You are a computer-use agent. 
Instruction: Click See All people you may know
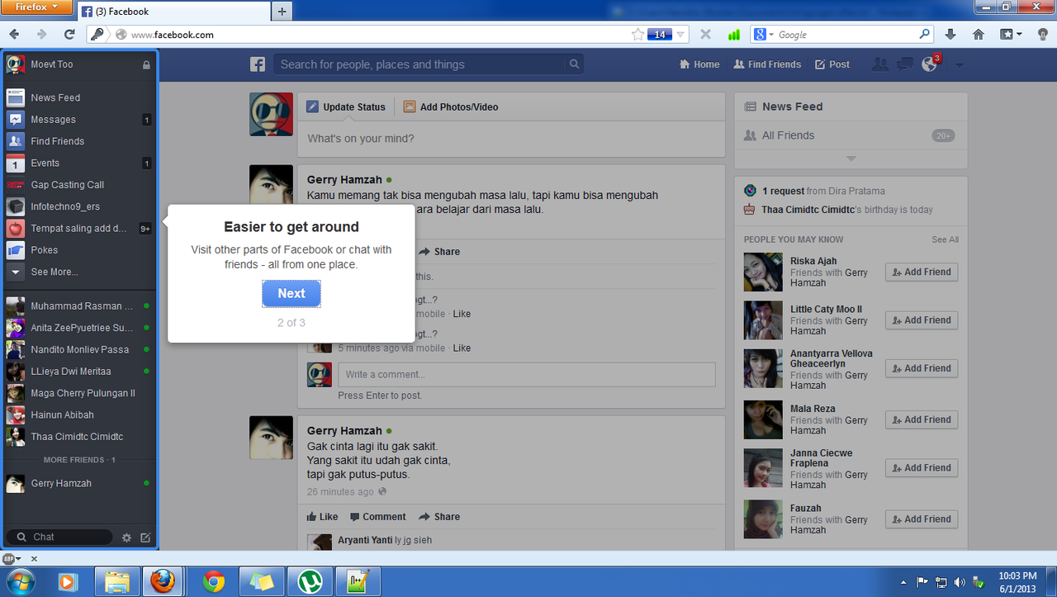click(946, 239)
